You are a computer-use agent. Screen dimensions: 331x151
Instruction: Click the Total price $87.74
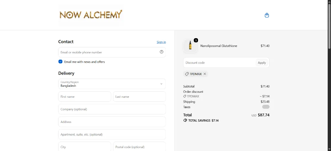coord(263,115)
